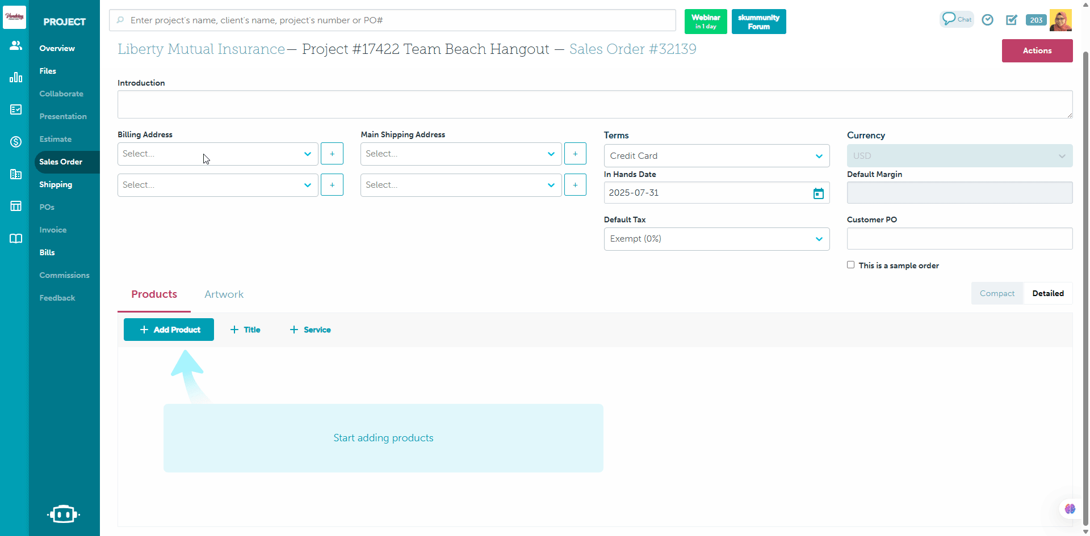This screenshot has height=536, width=1090.
Task: Open the companies building icon
Action: [15, 174]
